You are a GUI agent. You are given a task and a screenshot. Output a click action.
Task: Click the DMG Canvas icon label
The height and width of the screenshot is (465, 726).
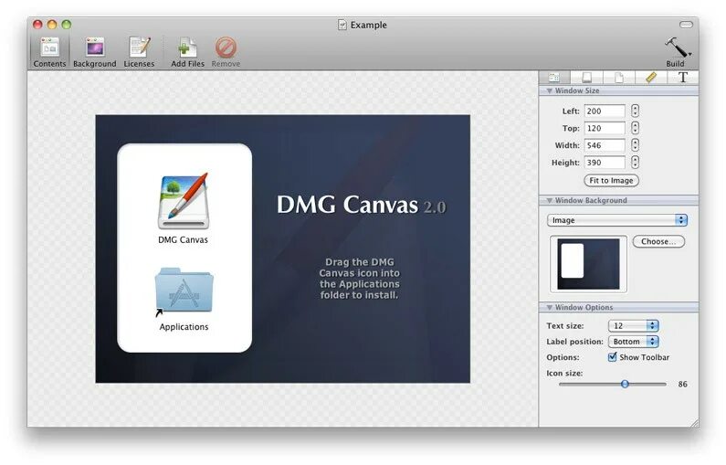(183, 240)
